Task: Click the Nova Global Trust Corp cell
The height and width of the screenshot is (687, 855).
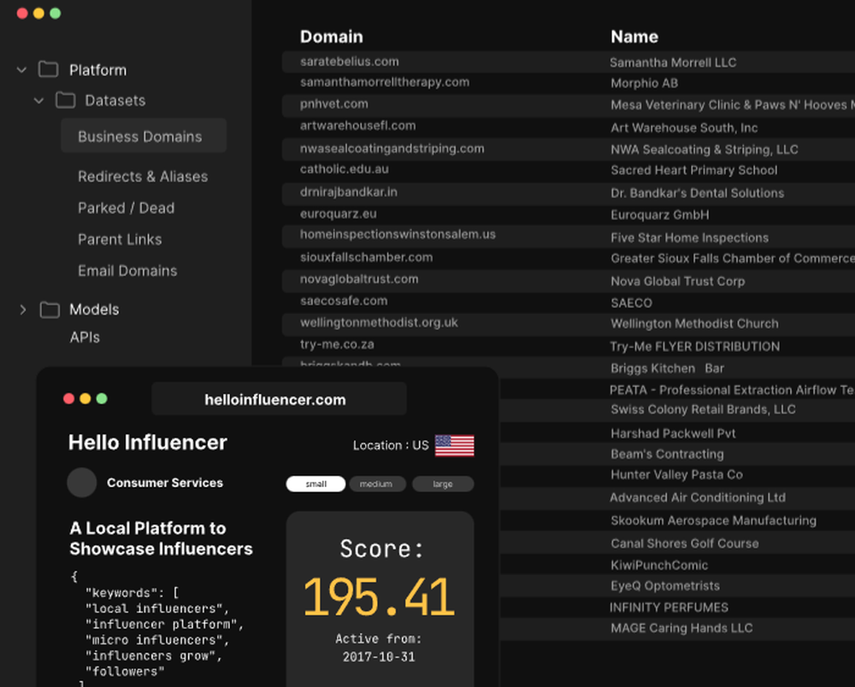Action: coord(678,282)
